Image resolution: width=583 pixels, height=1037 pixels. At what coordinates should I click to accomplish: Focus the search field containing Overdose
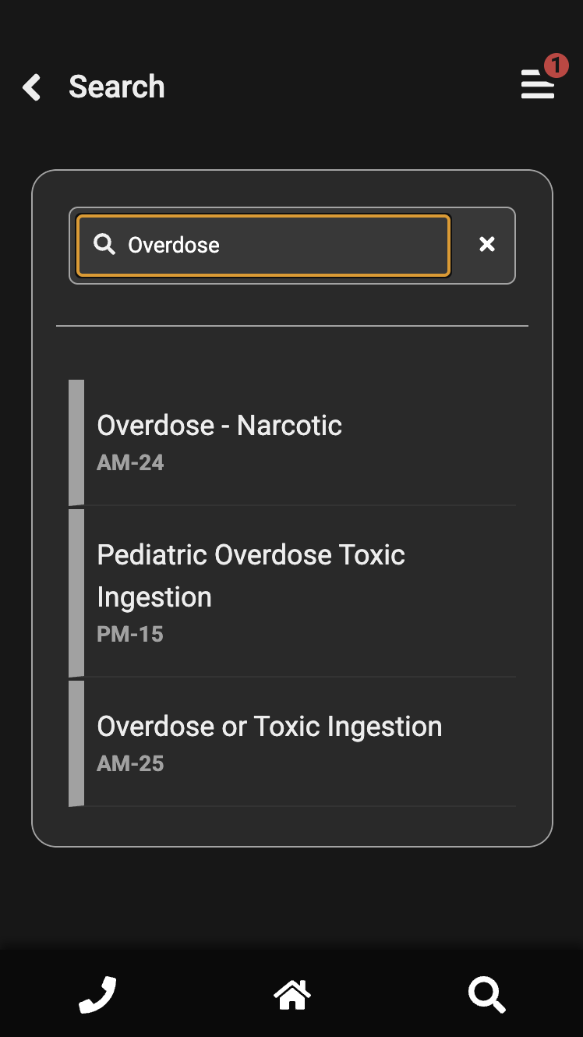(281, 245)
